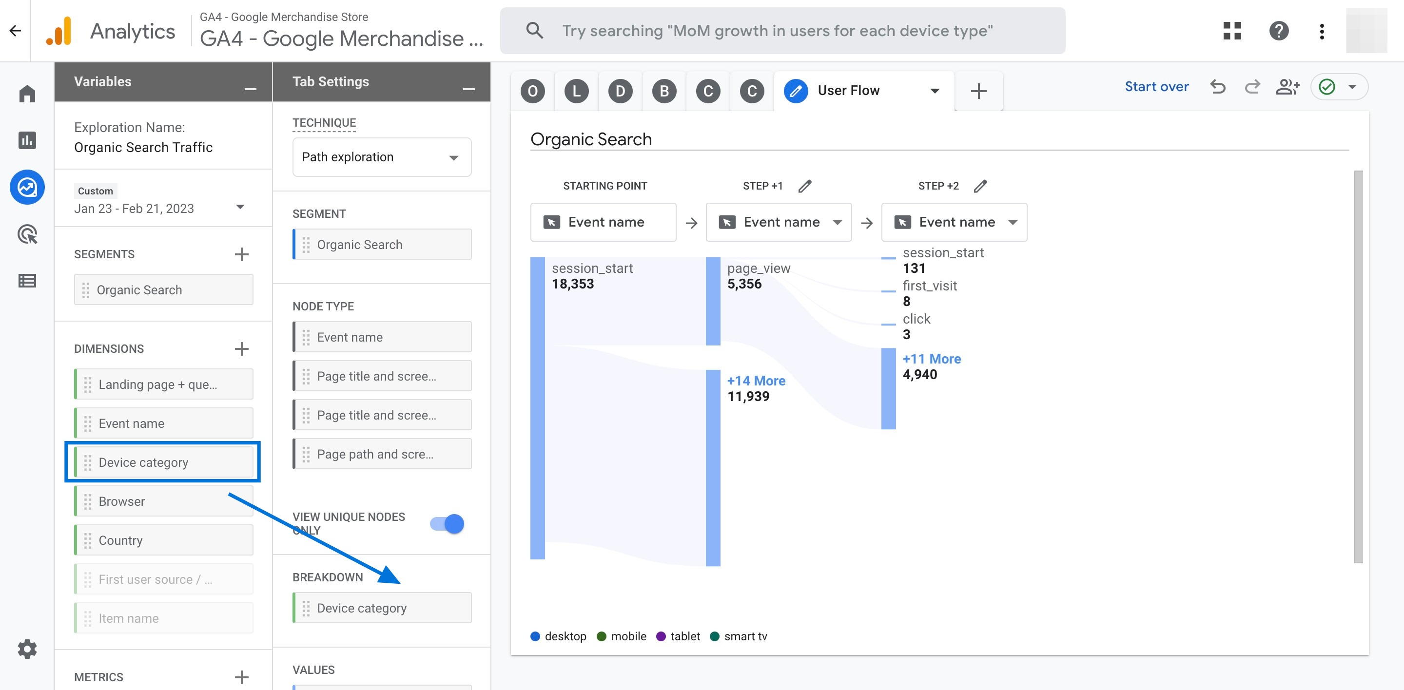Screen dimensions: 1404x690
Task: Click the +14 More link at Step +1
Action: coord(757,381)
